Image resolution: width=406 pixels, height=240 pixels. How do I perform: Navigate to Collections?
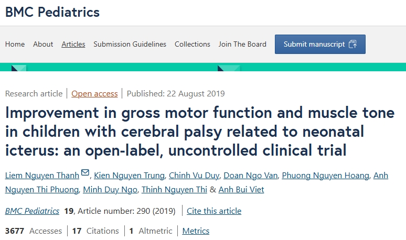click(x=193, y=45)
